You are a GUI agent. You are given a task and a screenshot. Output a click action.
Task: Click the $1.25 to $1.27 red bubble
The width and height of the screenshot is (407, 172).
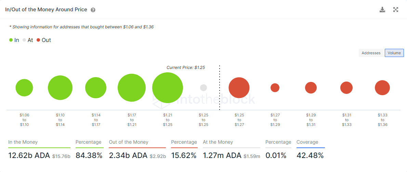(239, 88)
